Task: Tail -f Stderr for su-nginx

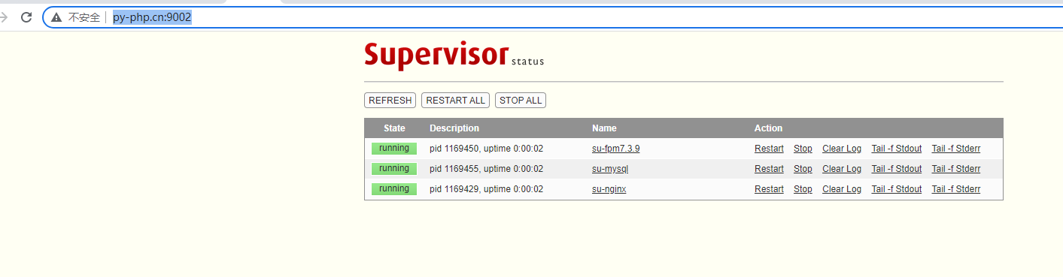Action: pyautogui.click(x=956, y=189)
